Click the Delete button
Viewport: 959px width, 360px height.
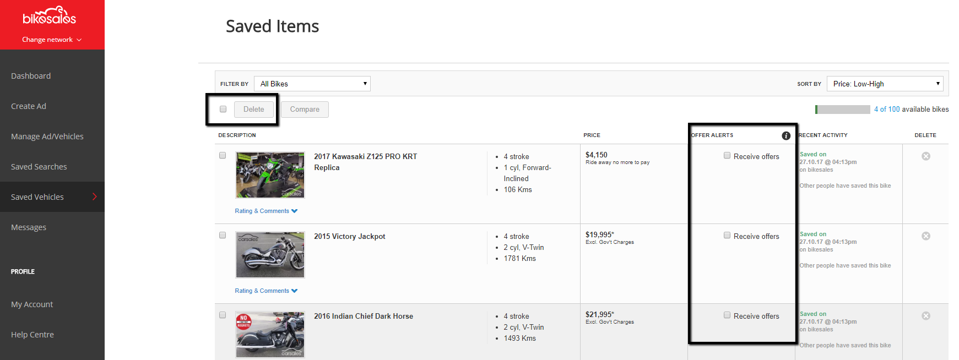point(254,110)
